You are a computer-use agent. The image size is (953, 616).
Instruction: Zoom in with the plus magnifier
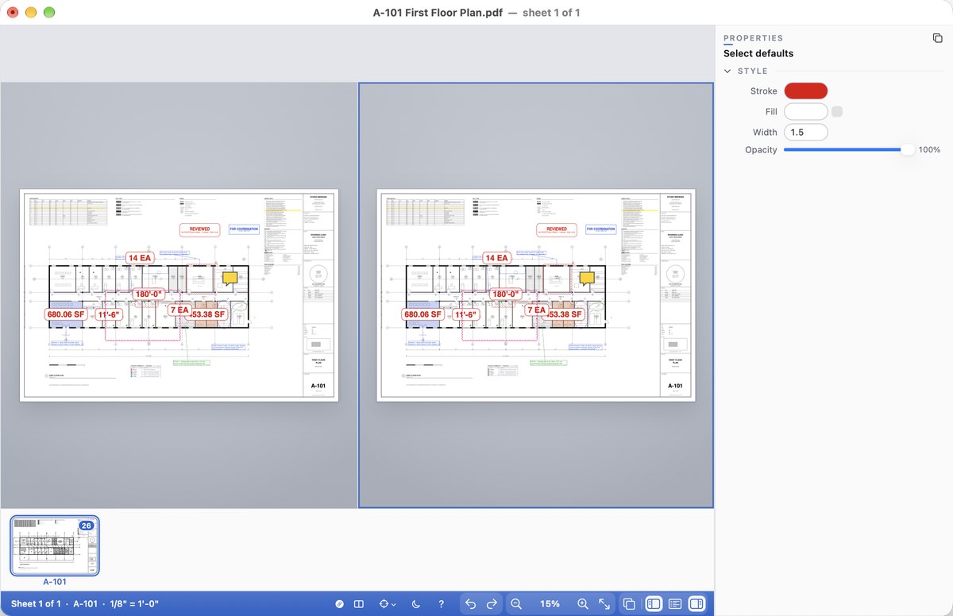tap(583, 604)
